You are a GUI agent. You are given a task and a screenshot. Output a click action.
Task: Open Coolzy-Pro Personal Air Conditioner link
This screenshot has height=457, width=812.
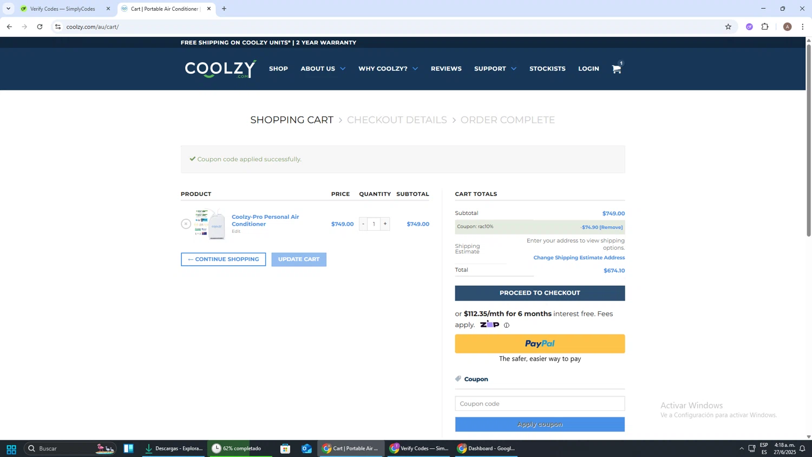pyautogui.click(x=265, y=220)
